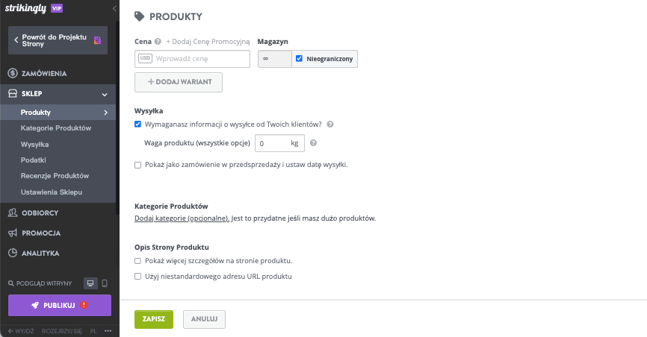Click the Dodaj kategorie link
Screen dimensions: 647x337
[182, 218]
